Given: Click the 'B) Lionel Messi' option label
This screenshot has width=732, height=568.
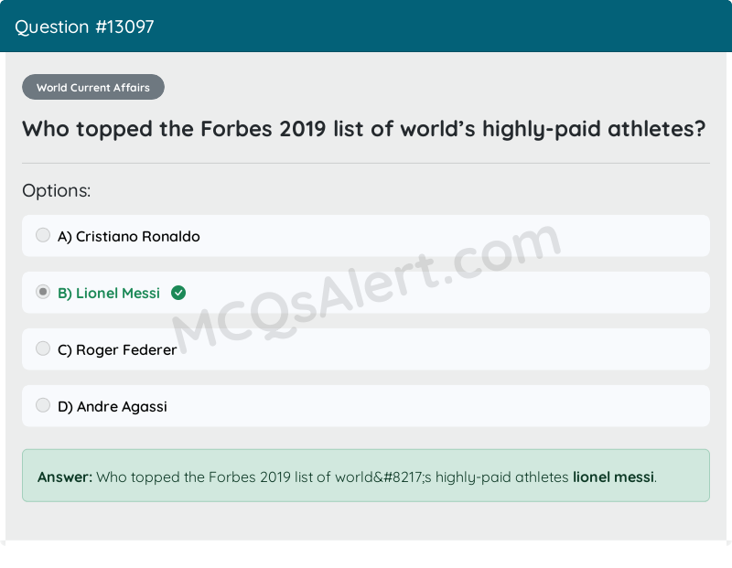Looking at the screenshot, I should 109,294.
